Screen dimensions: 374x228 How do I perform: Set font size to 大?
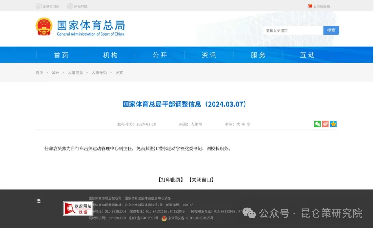point(238,124)
